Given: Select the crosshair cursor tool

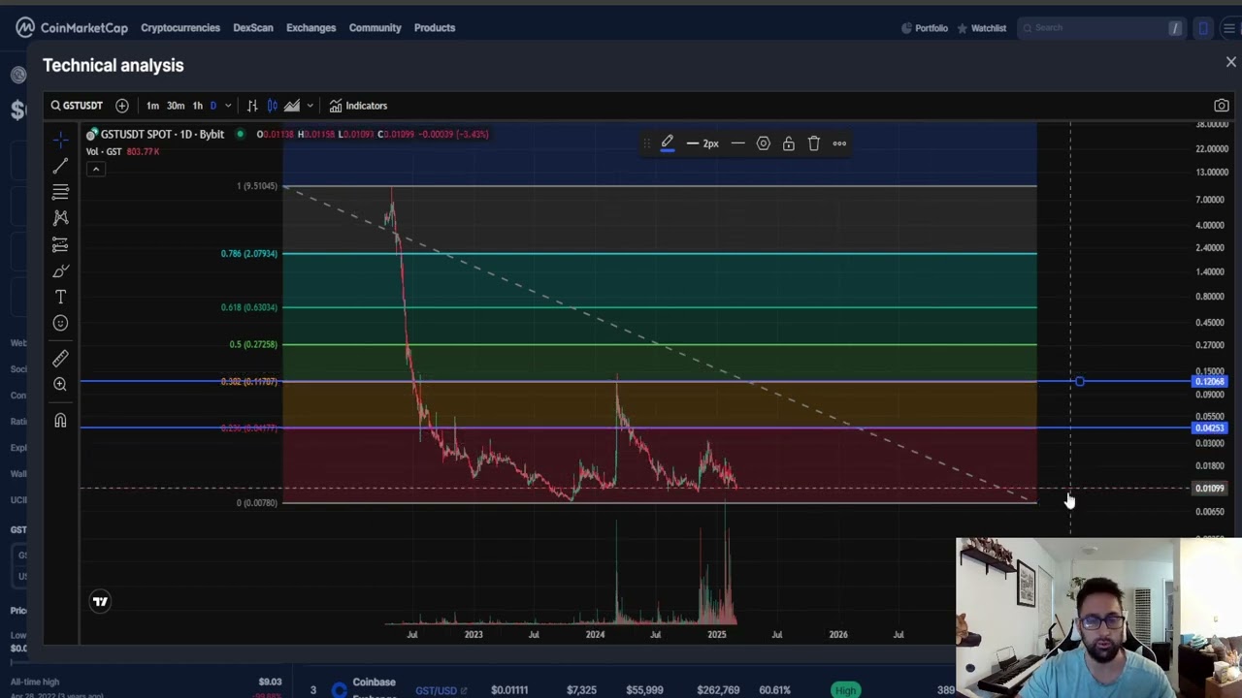Looking at the screenshot, I should click(60, 140).
